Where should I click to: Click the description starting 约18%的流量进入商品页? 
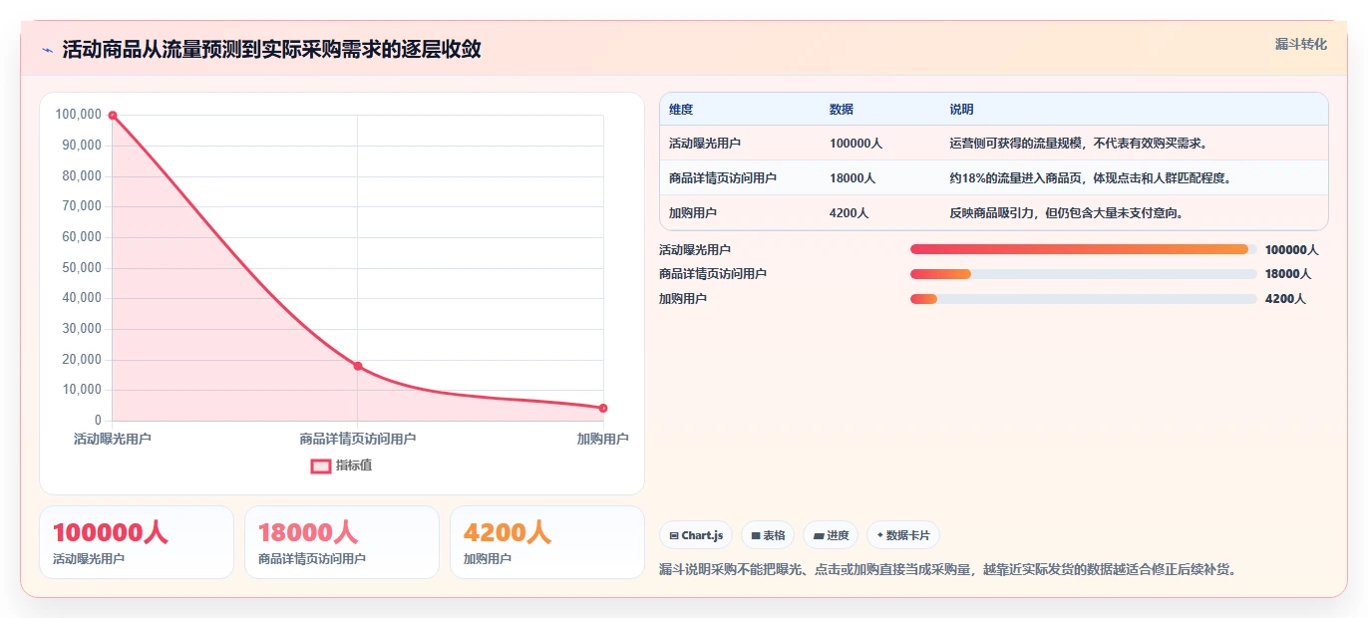(1091, 178)
